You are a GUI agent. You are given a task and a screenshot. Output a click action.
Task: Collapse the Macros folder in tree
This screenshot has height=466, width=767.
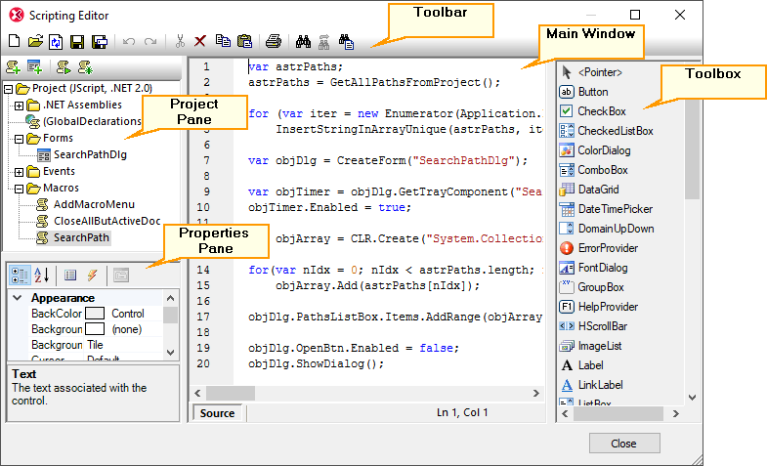click(20, 188)
